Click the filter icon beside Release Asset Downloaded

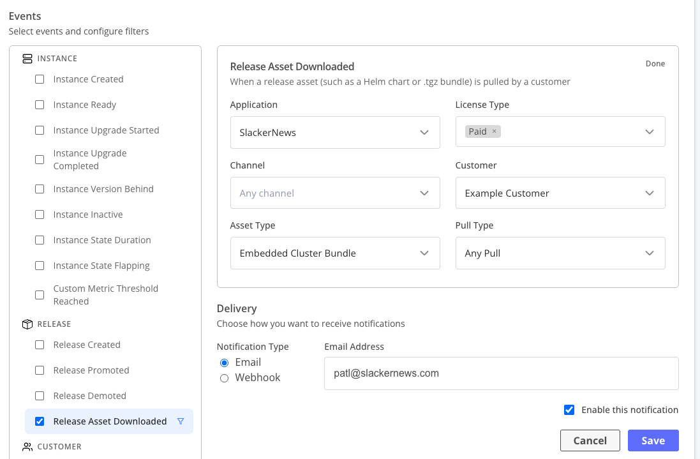coord(181,421)
